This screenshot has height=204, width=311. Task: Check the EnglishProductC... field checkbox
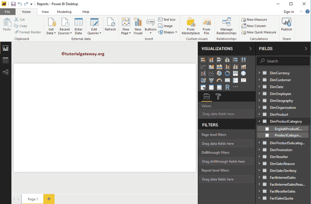[267, 129]
